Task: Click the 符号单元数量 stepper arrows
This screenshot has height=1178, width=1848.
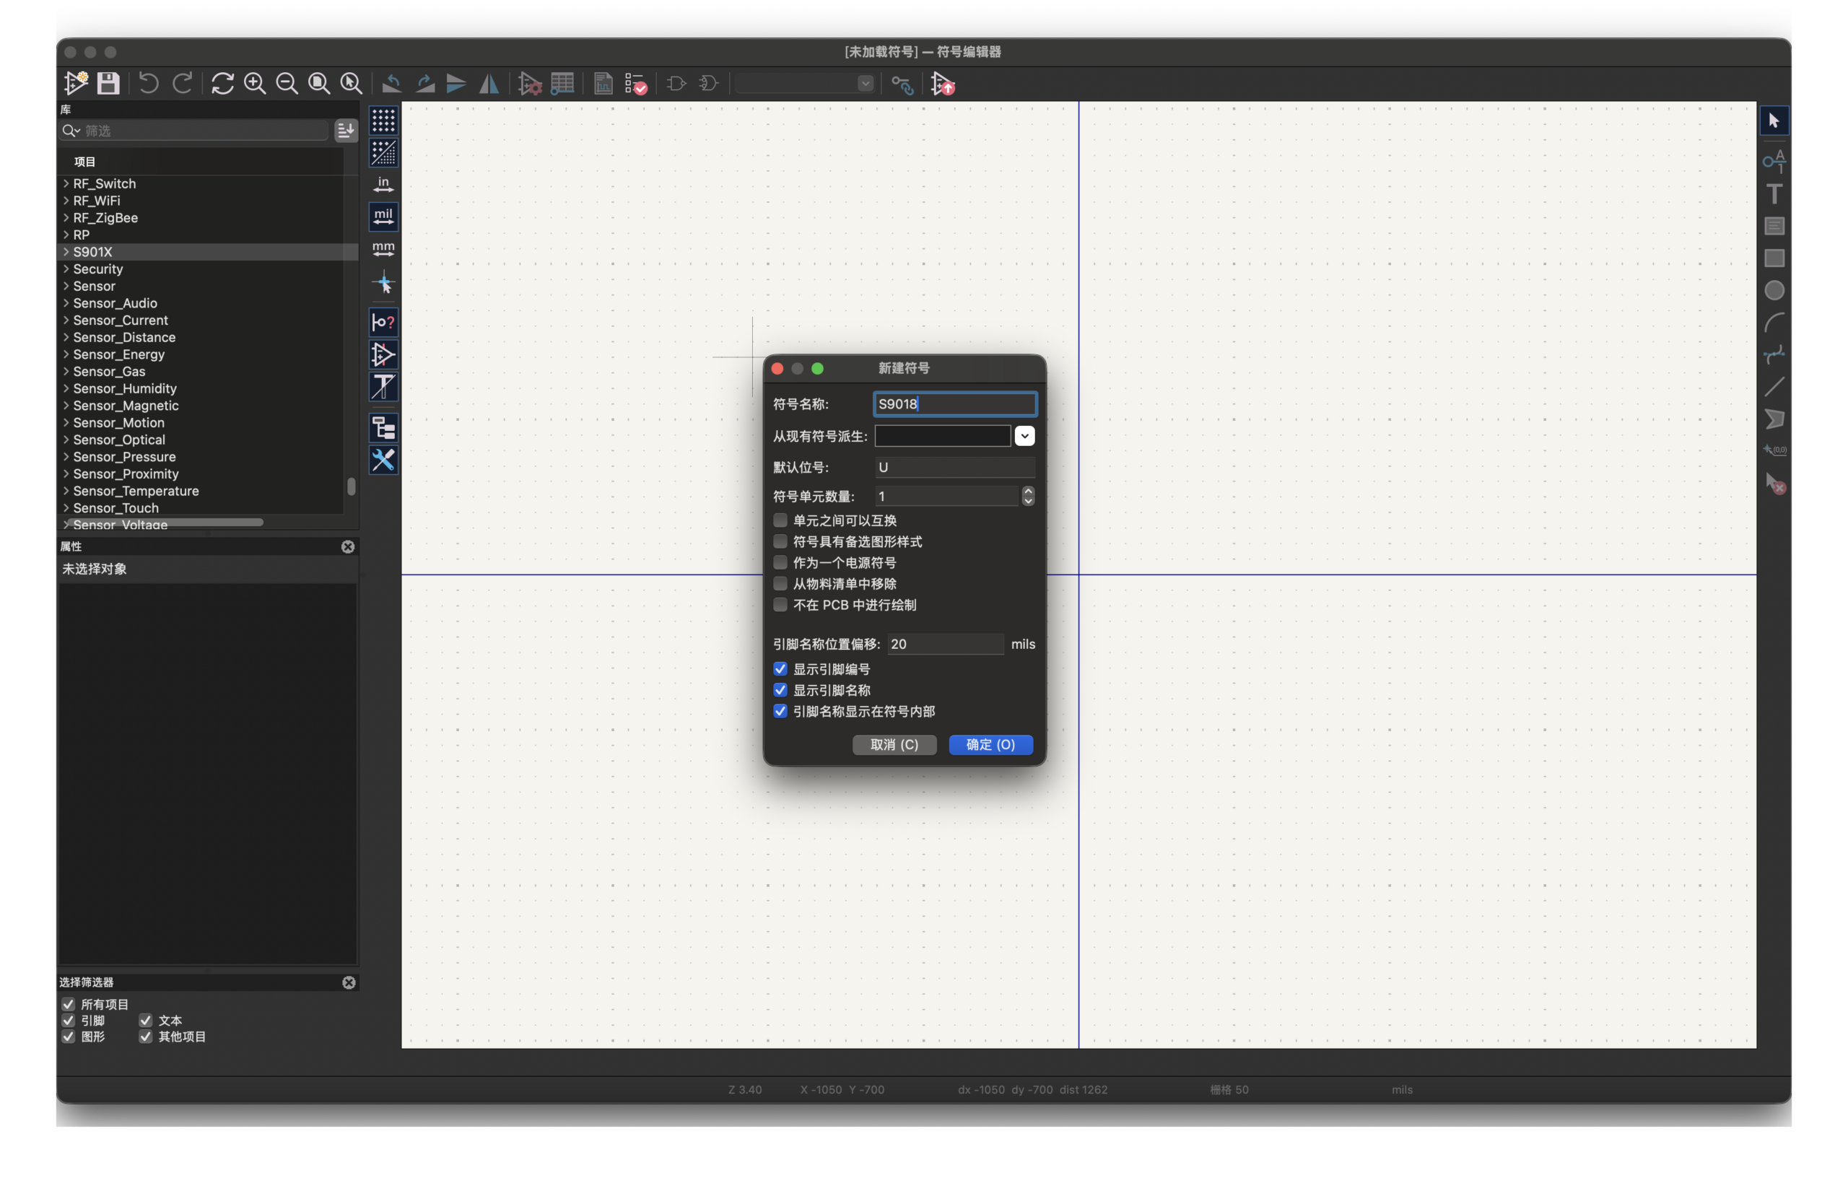Action: tap(1029, 497)
